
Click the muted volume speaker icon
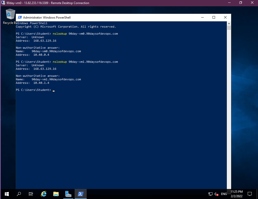pyautogui.click(x=217, y=194)
